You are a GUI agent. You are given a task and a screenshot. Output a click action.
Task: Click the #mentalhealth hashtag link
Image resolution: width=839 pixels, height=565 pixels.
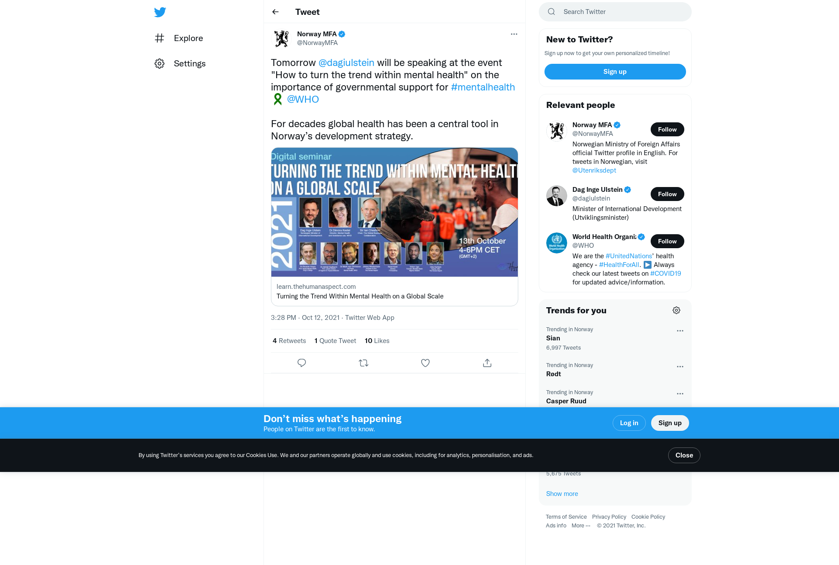point(483,87)
